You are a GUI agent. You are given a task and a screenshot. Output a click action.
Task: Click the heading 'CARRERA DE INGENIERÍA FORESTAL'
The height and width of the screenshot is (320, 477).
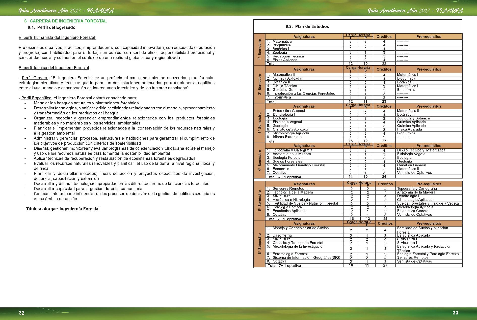[x=68, y=21]
